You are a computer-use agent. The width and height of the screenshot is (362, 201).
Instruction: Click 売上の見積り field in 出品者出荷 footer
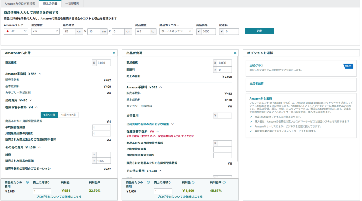163,191
